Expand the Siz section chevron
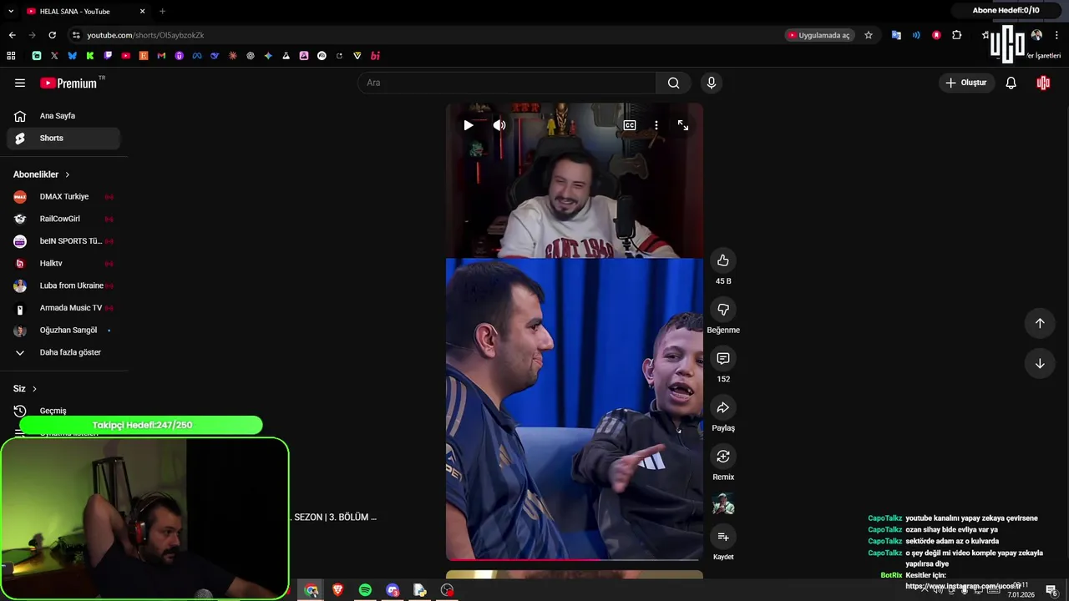Screen dimensions: 1069x601 [x=34, y=389]
